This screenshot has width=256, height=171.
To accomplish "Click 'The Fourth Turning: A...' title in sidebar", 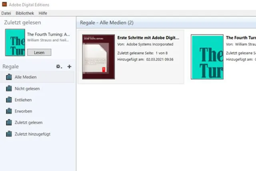I will (x=48, y=34).
